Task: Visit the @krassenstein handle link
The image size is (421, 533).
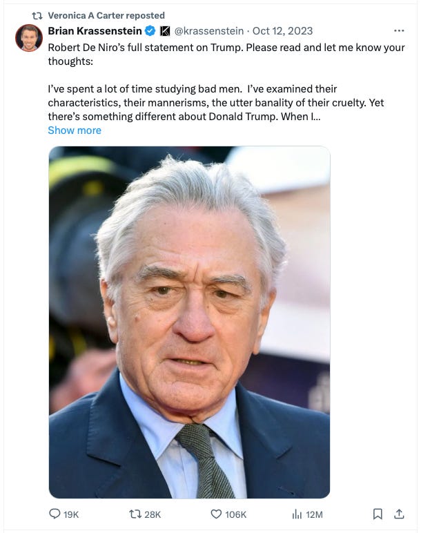Action: [x=209, y=31]
